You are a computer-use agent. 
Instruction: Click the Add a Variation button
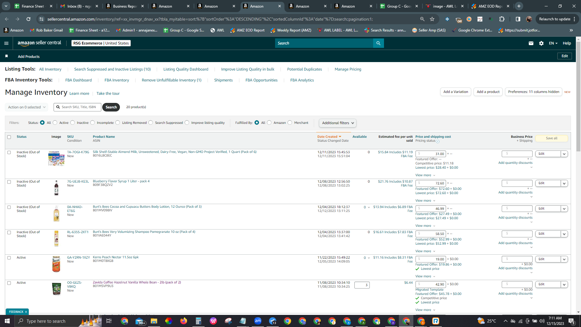tap(456, 92)
